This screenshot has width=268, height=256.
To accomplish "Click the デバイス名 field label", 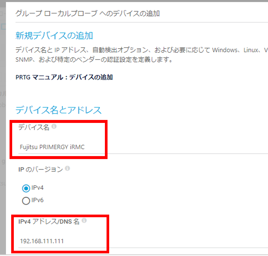I will pos(34,127).
